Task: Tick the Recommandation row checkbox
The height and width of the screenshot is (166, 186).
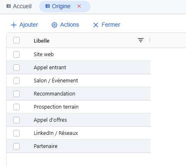Action: 16,94
